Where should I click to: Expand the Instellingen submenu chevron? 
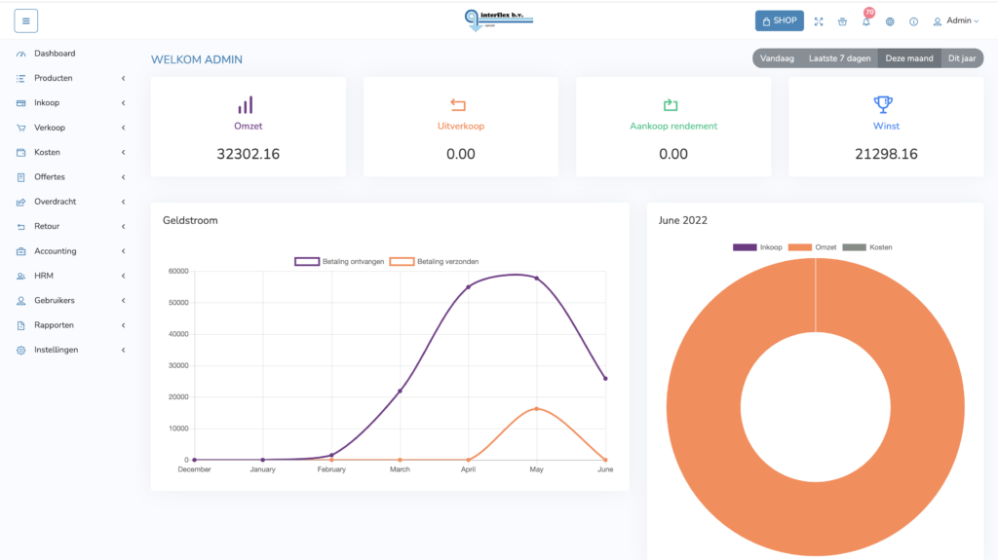click(124, 350)
